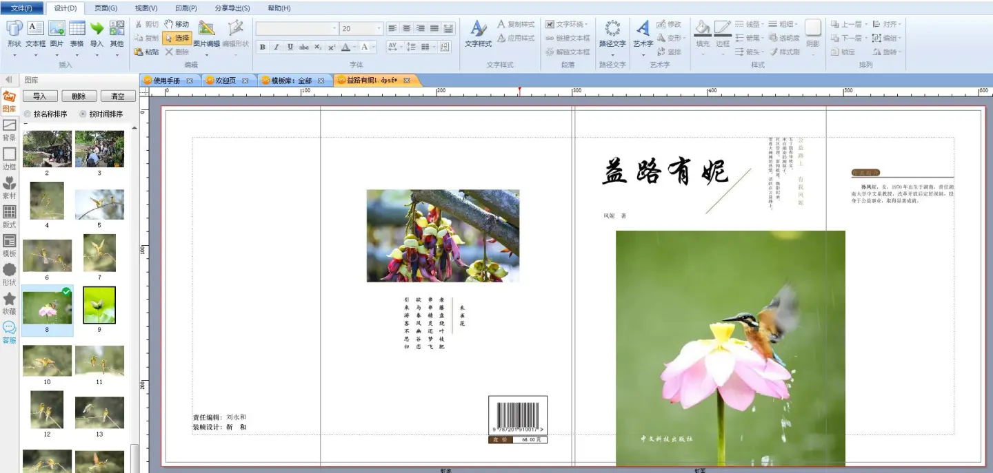Toggle underline formatting (U)
The width and height of the screenshot is (993, 473).
click(290, 47)
